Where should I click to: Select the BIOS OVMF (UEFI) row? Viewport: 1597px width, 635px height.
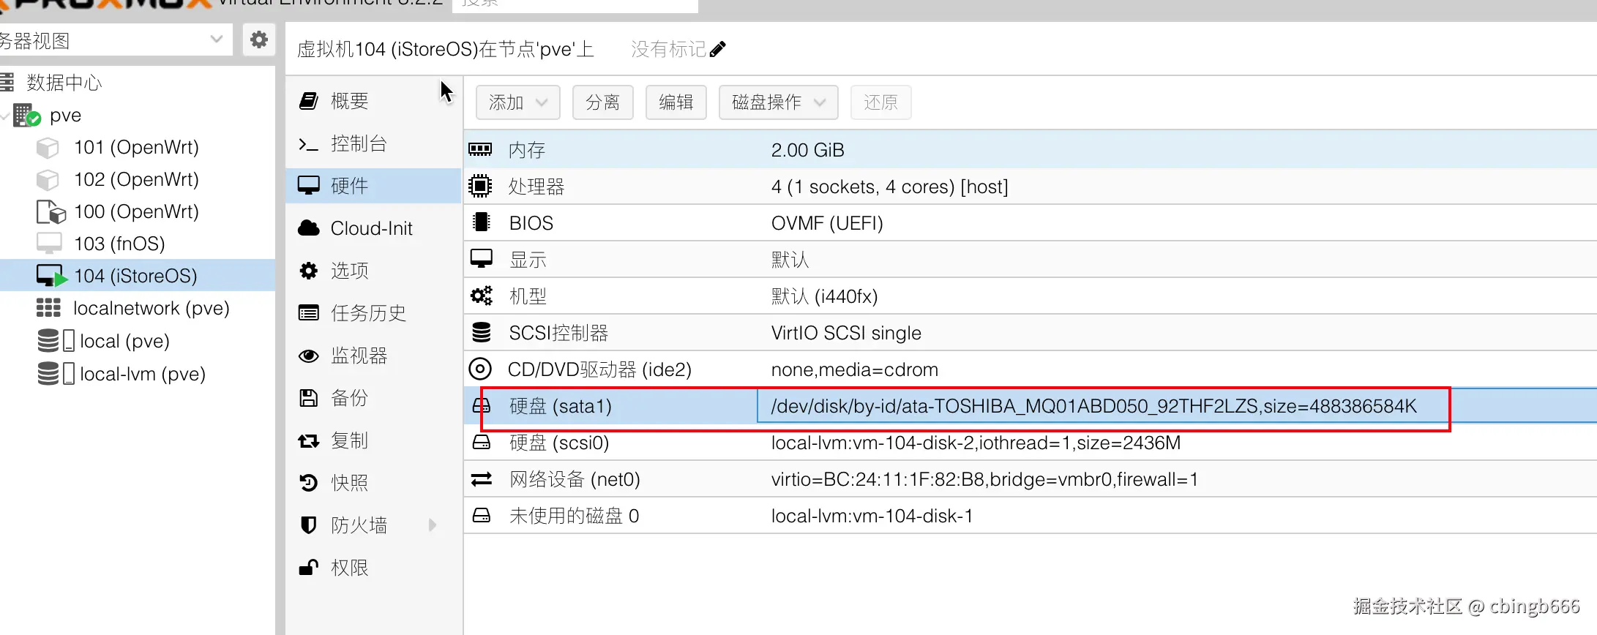click(1031, 223)
